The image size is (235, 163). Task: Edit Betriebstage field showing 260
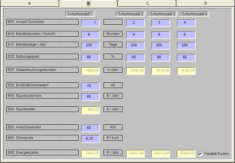(x=160, y=45)
